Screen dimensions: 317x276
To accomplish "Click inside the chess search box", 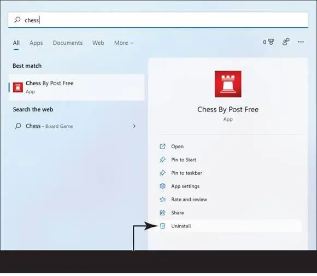I will click(x=158, y=20).
